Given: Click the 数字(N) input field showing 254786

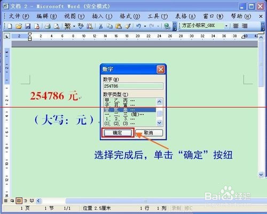Looking at the screenshot, I should pyautogui.click(x=133, y=86).
